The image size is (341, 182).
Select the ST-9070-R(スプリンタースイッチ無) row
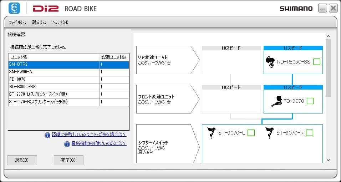click(x=69, y=102)
